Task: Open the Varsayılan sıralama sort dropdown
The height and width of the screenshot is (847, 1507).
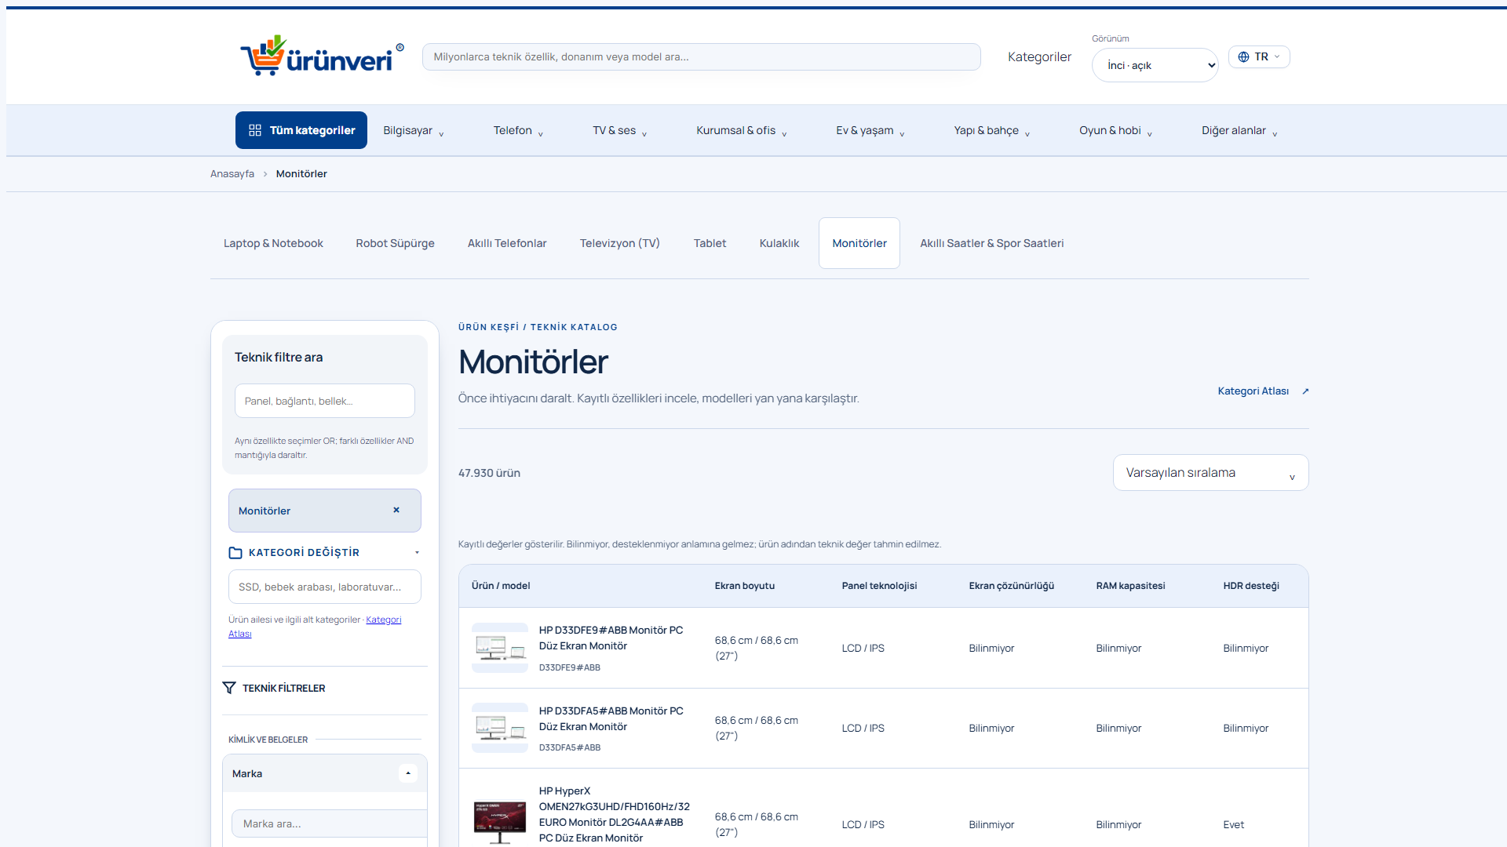Action: 1210,473
